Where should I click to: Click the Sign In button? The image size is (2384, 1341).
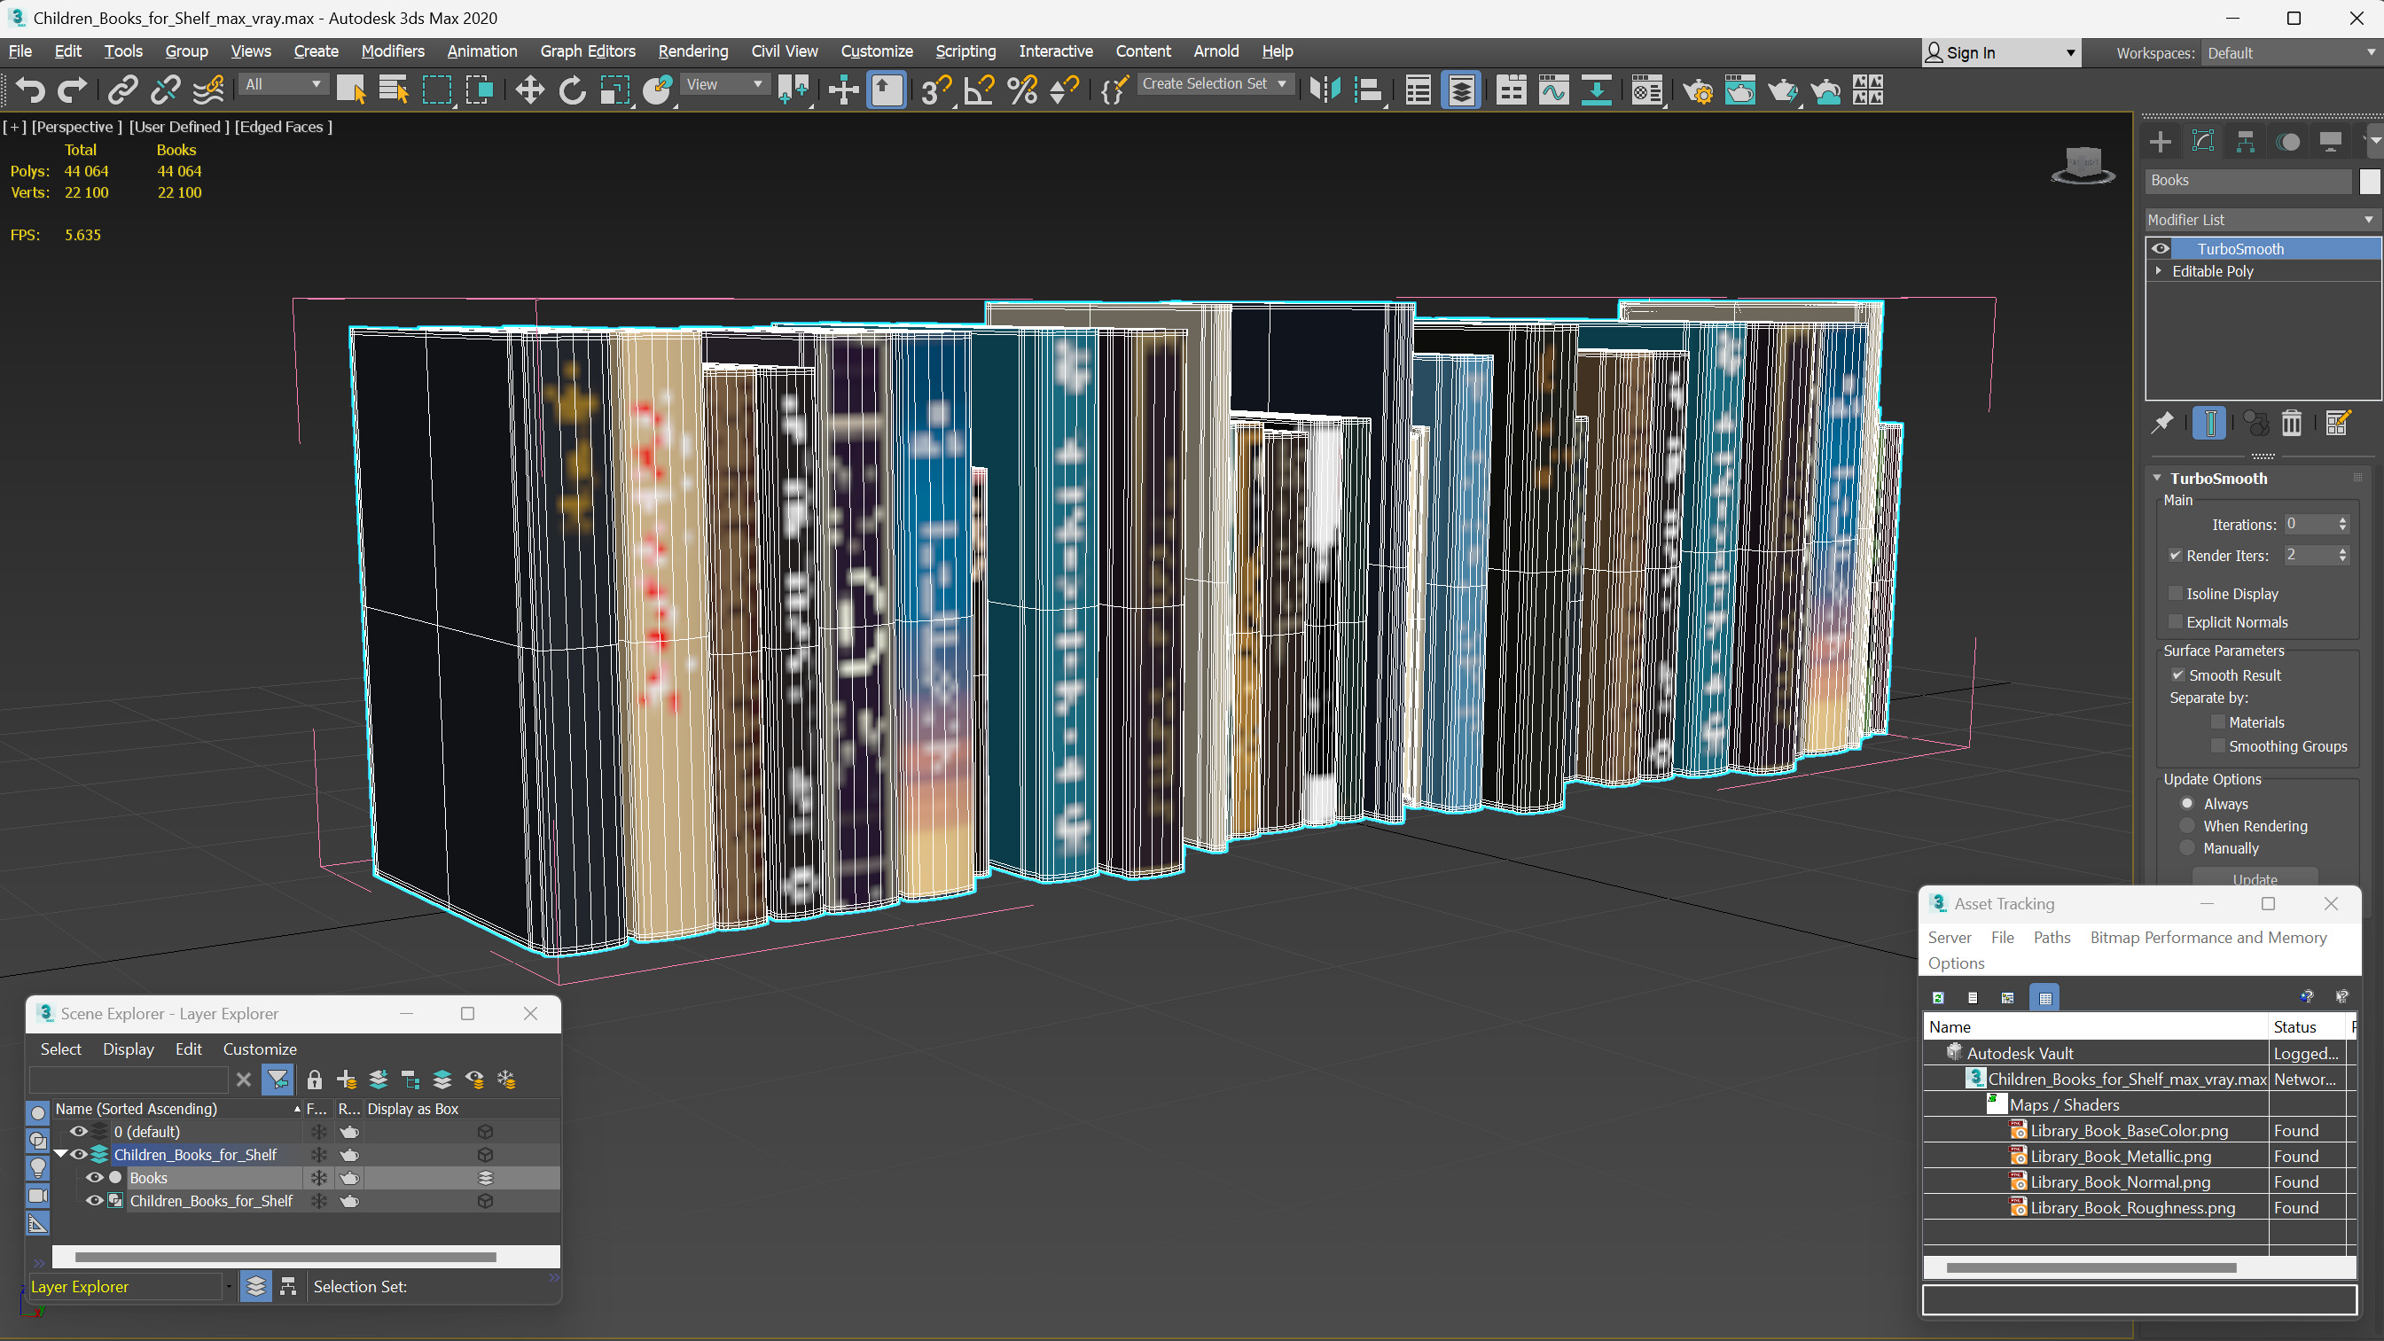[2001, 54]
